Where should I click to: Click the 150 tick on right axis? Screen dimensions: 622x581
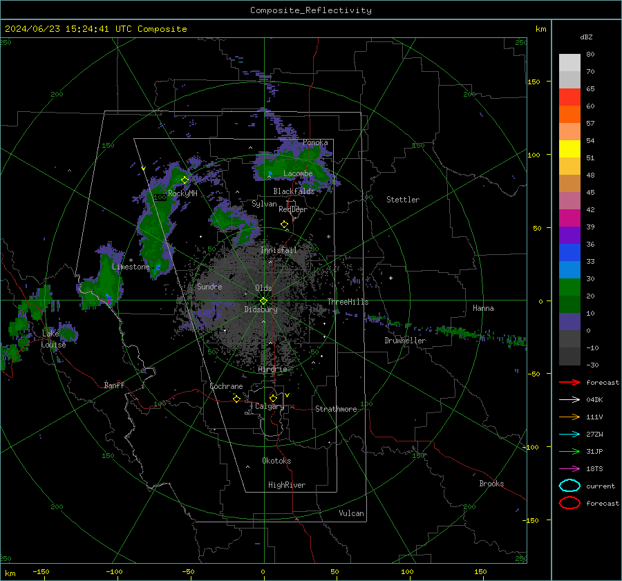click(534, 82)
